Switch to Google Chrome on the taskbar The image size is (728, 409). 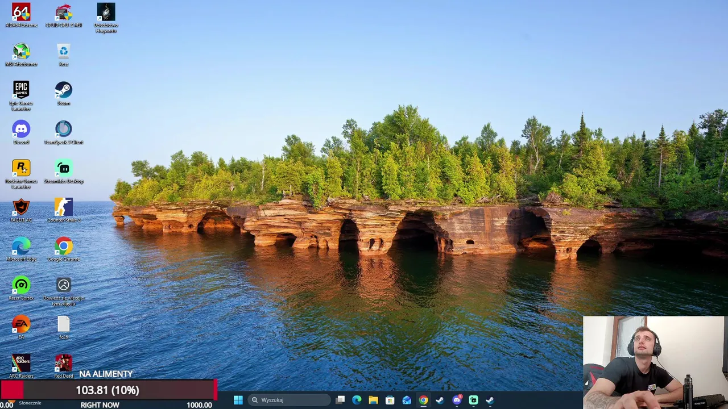[423, 400]
